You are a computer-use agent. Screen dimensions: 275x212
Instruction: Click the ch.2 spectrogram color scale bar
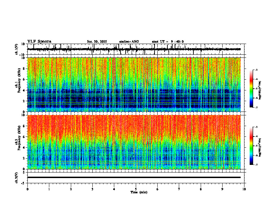point(251,146)
